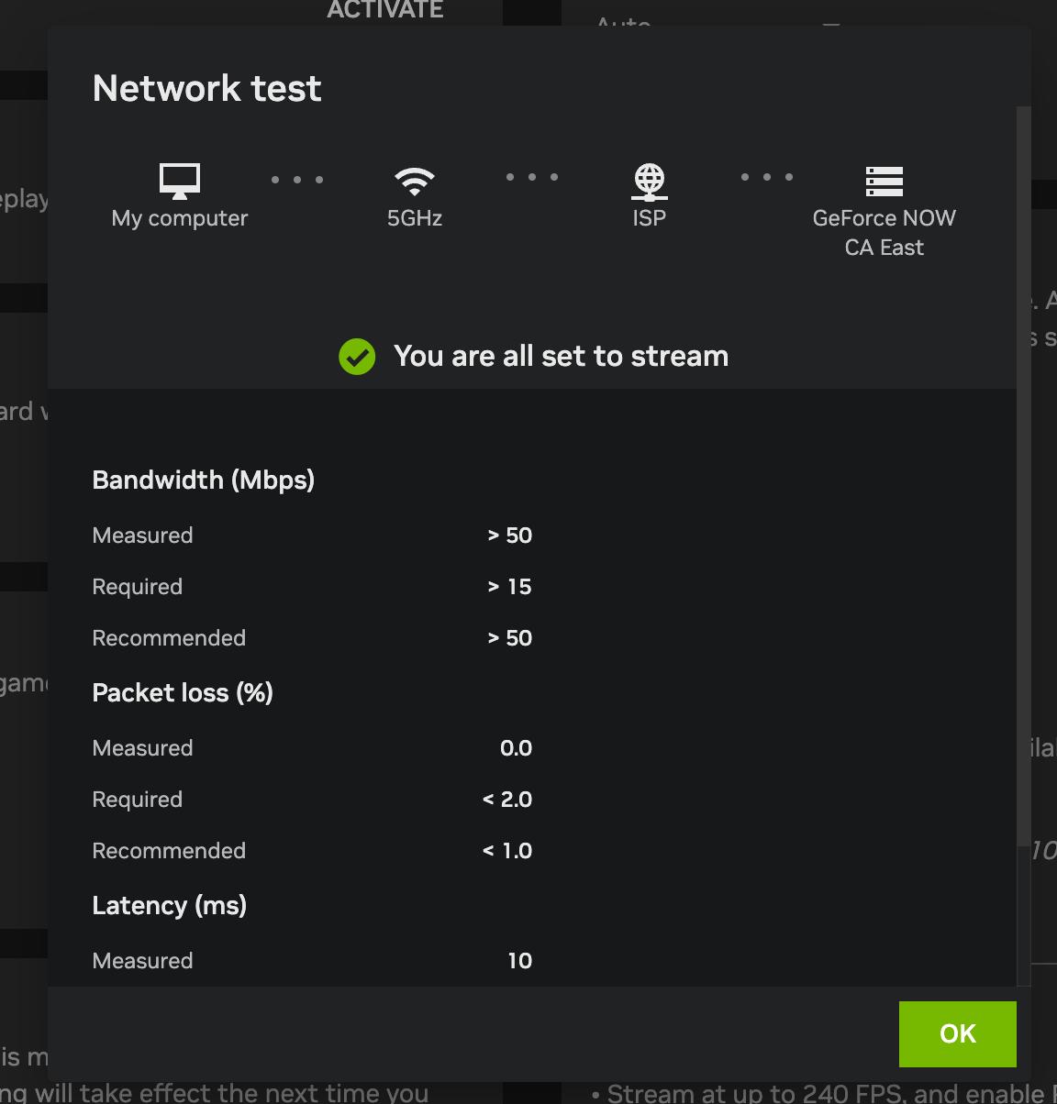
Task: Click the Bandwidth Measured '> 50' value
Action: [510, 535]
